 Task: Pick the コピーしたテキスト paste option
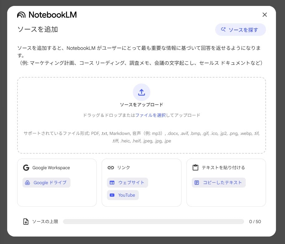(219, 183)
